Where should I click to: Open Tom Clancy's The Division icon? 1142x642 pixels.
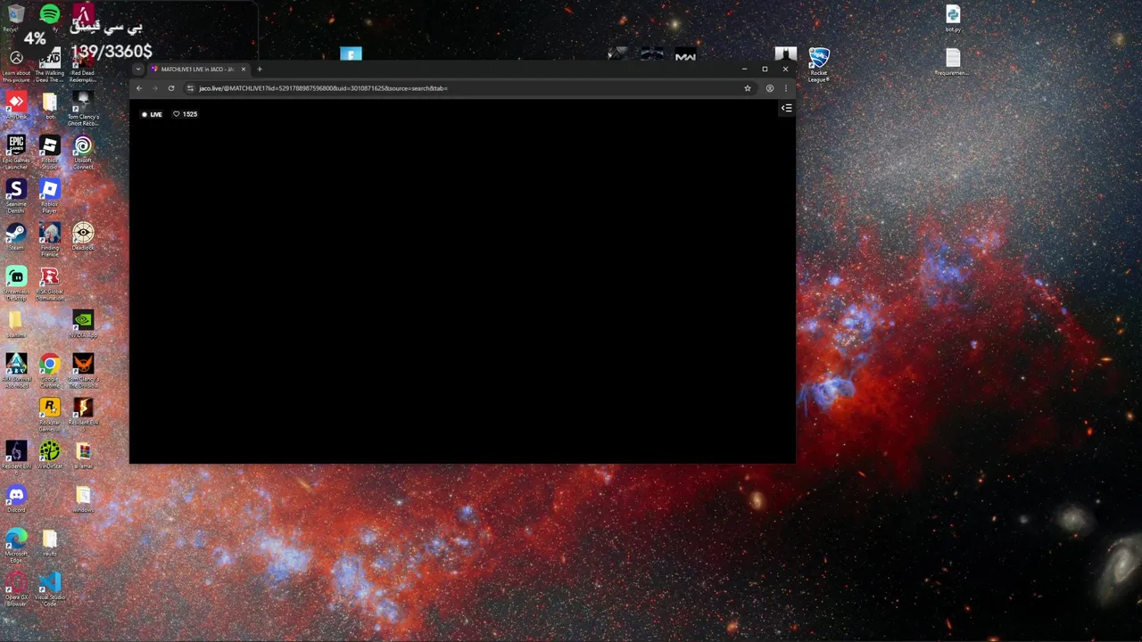(x=83, y=370)
